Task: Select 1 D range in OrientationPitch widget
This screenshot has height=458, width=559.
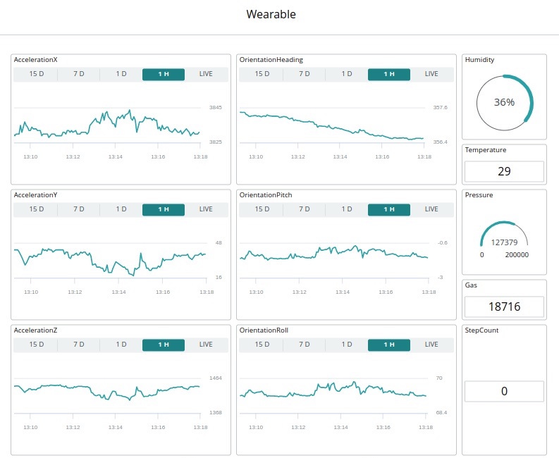Action: [x=347, y=209]
